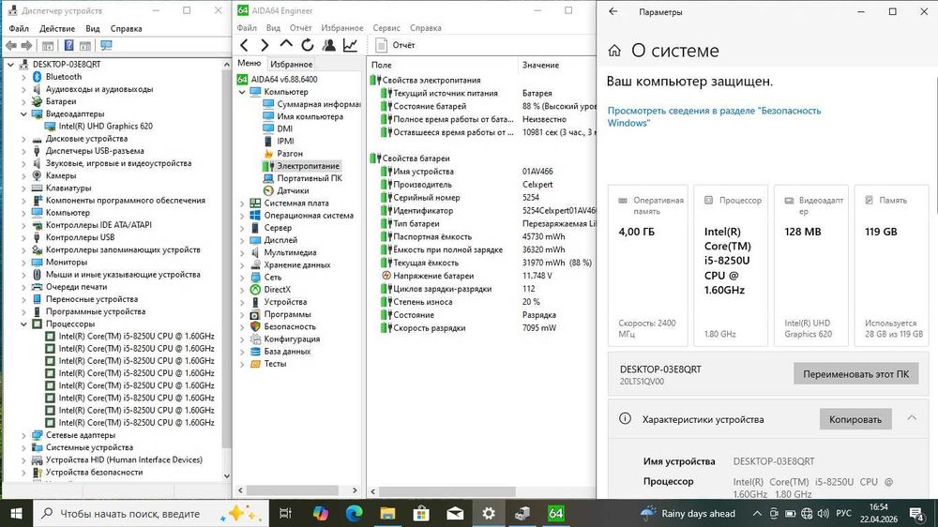The height and width of the screenshot is (527, 938).
Task: Click Device Manager help question mark icon
Action: (68, 45)
